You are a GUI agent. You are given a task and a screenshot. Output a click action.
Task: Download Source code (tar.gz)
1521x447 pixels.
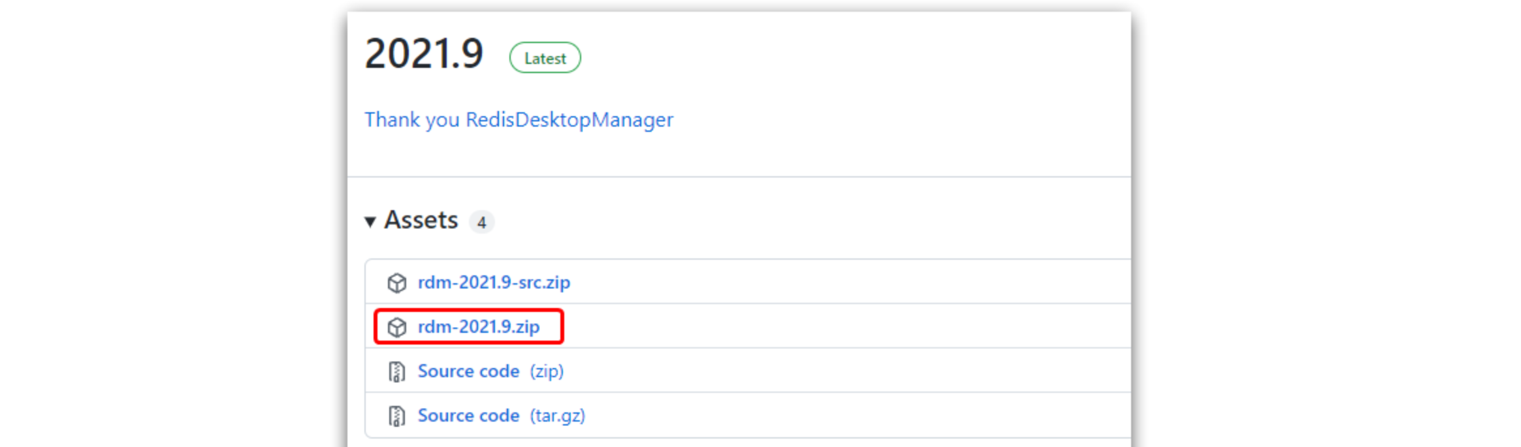(502, 416)
